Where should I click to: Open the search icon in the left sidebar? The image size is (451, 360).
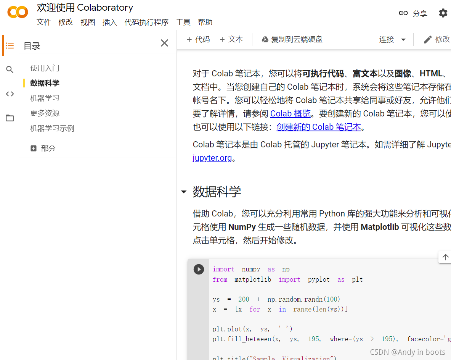(x=10, y=69)
